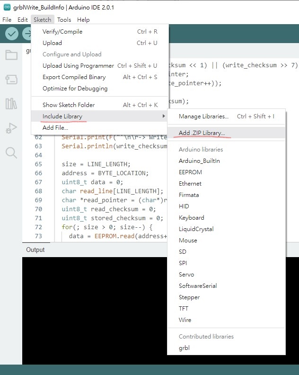Open Manage Libraries...

click(x=226, y=116)
